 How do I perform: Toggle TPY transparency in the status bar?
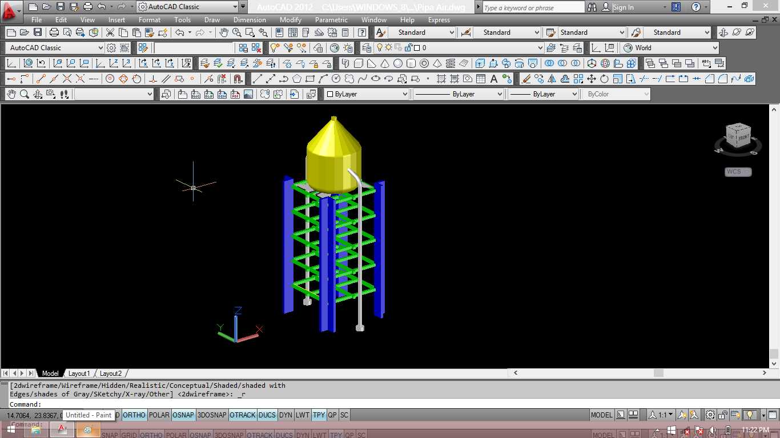pos(319,415)
